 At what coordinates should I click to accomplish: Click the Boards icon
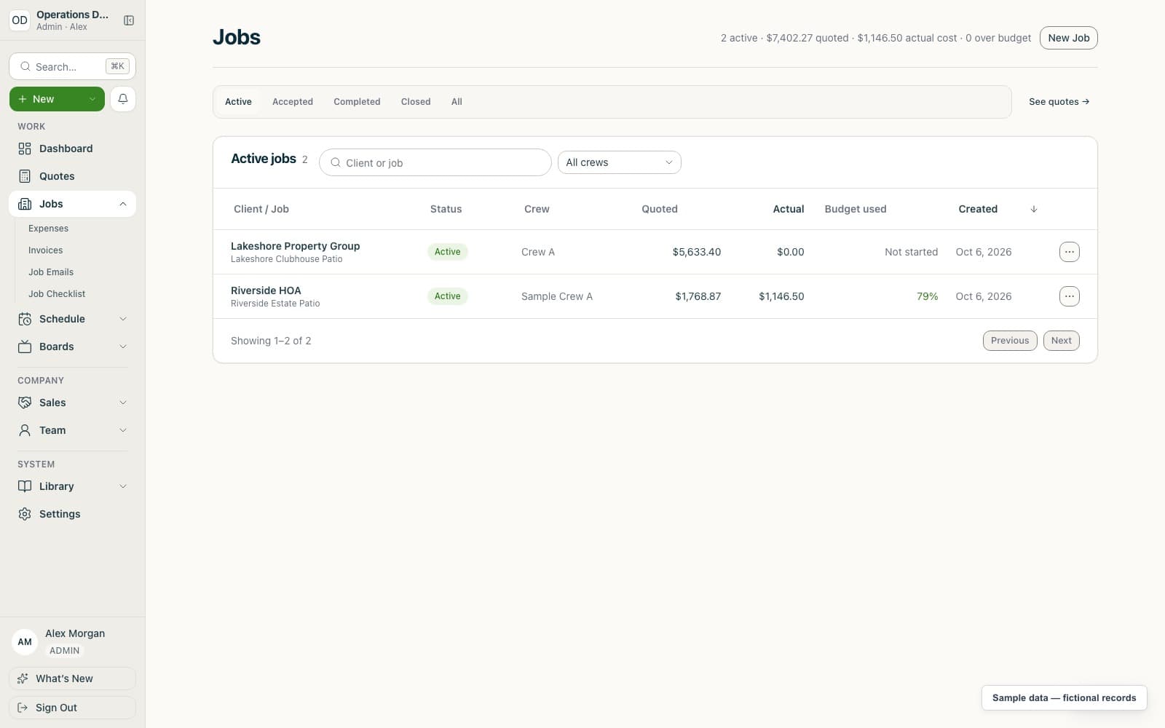25,347
